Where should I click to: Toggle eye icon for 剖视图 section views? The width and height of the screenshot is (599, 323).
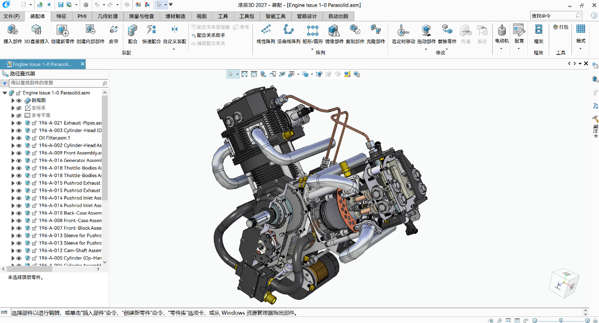[19, 100]
